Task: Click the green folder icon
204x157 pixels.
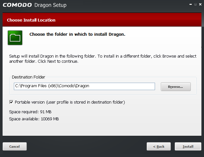Action: click(x=15, y=38)
